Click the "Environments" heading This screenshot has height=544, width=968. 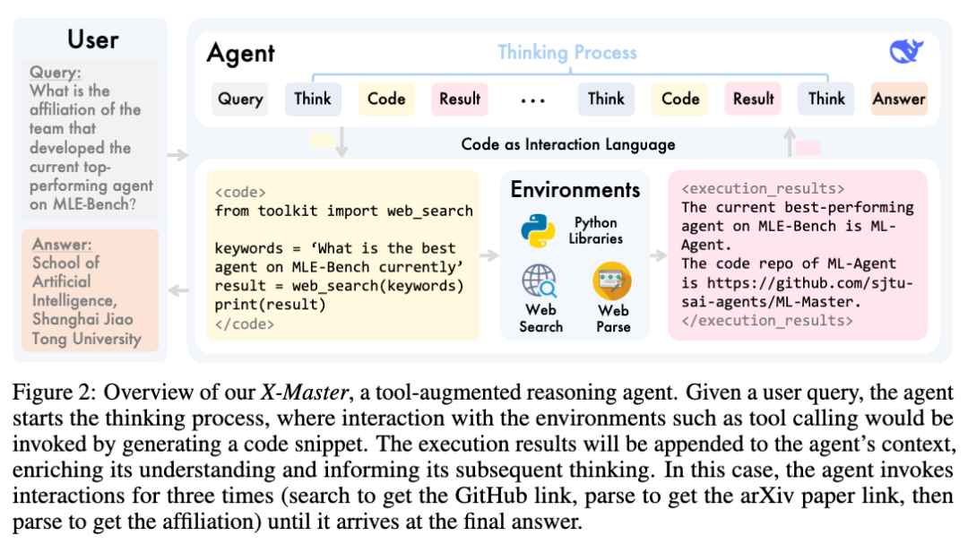(x=575, y=190)
